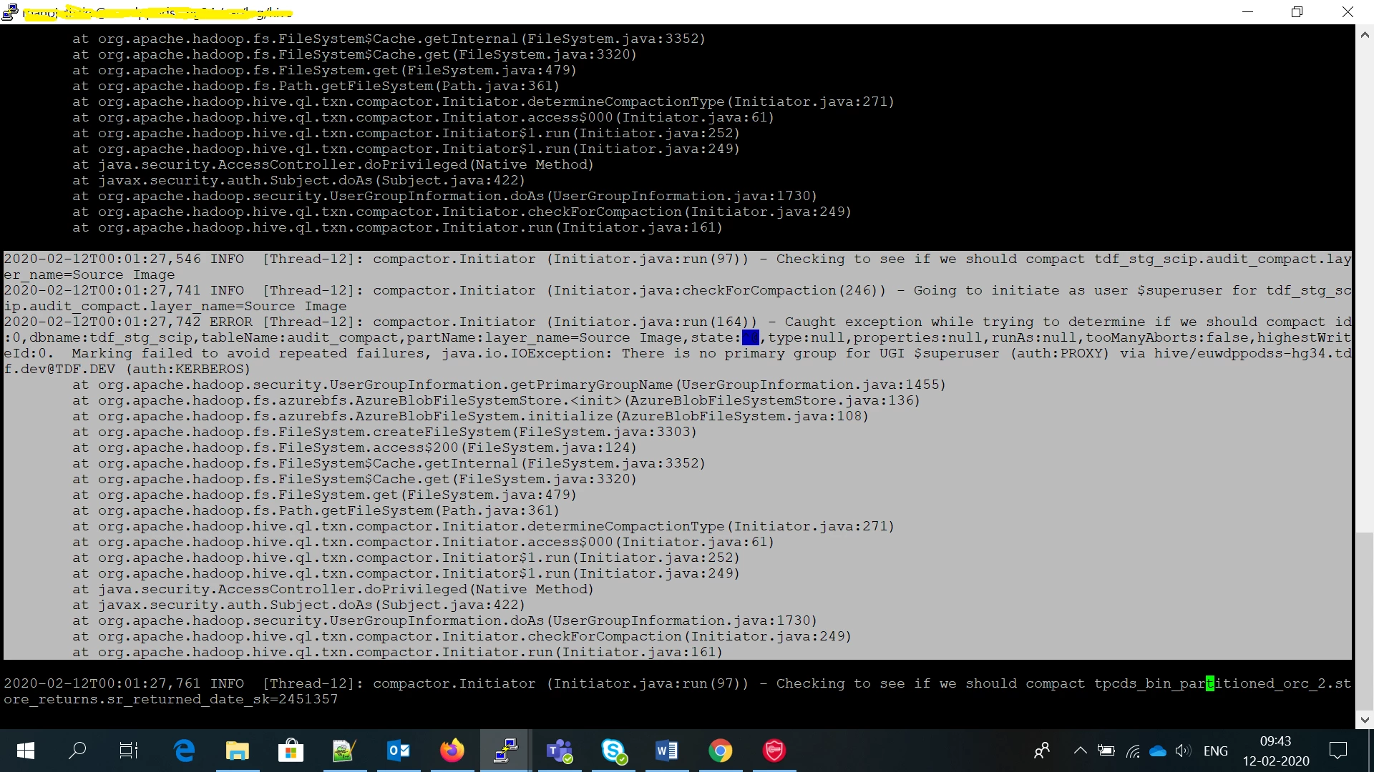Viewport: 1374px width, 772px height.
Task: Open File Explorer from the taskbar
Action: click(x=238, y=751)
